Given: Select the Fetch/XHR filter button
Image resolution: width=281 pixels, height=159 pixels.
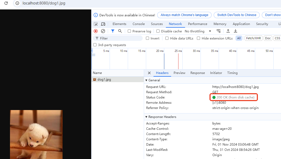Looking at the screenshot, I should coord(253,38).
